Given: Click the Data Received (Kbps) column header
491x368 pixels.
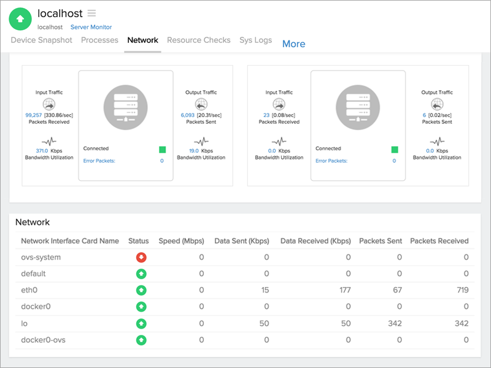Looking at the screenshot, I should [314, 241].
